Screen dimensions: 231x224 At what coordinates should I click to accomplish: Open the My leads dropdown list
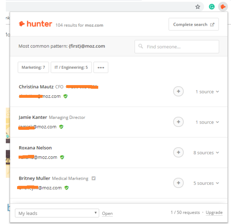click(57, 213)
